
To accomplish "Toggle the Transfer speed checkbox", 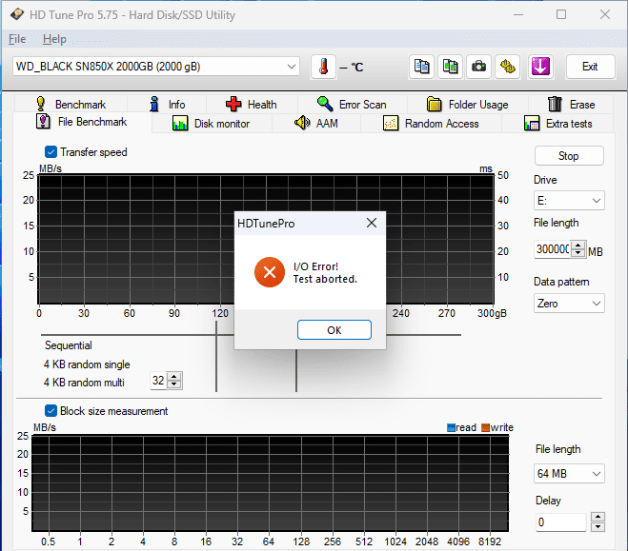I will (x=51, y=152).
